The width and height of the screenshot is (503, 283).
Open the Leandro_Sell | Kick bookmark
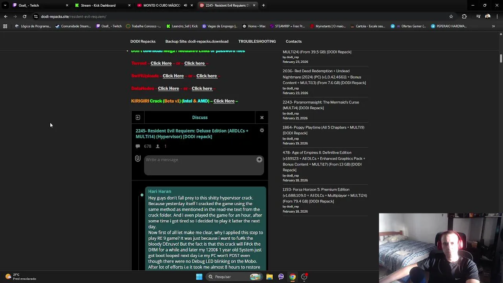pyautogui.click(x=182, y=26)
